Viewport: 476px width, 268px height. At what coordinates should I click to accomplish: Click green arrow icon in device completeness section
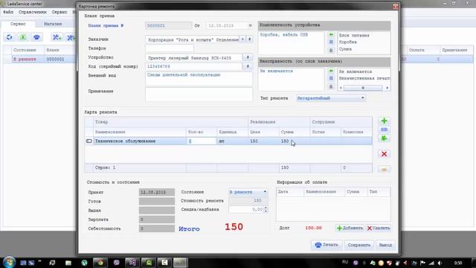pos(331,35)
